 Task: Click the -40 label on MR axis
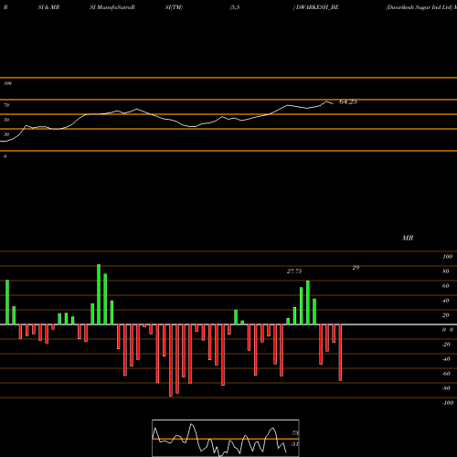[x=446, y=359]
